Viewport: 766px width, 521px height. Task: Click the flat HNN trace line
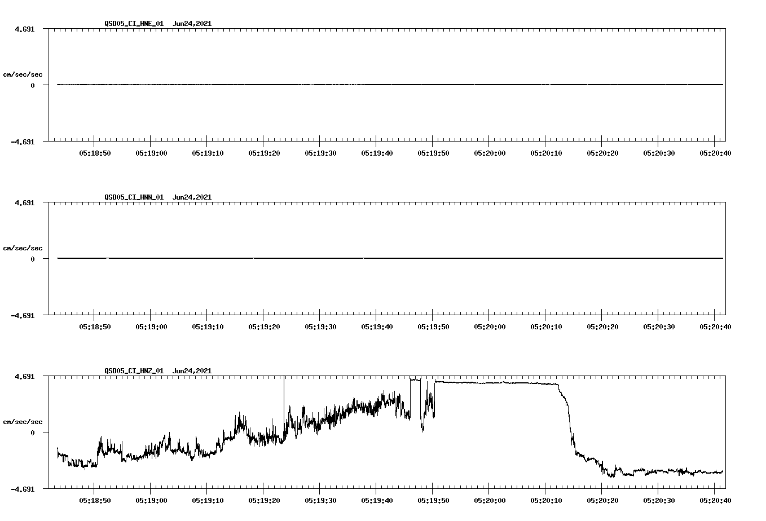[390, 258]
